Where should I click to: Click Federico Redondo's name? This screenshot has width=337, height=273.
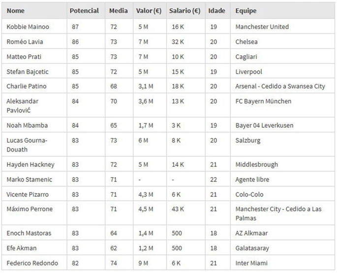(x=32, y=263)
